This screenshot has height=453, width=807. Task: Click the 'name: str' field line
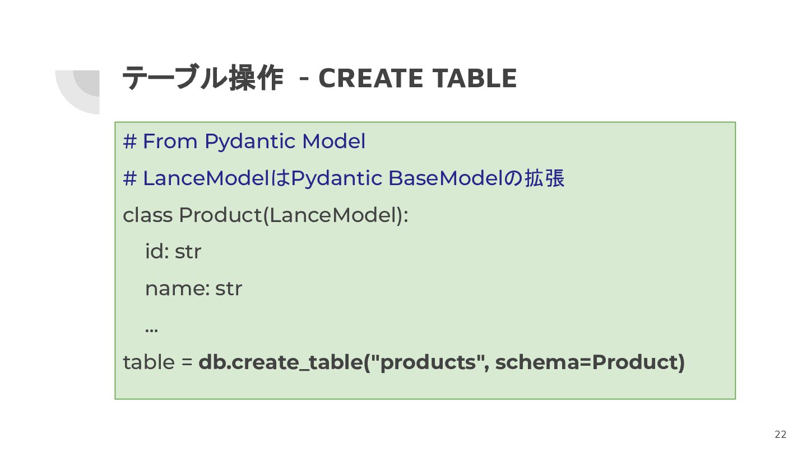click(x=193, y=289)
